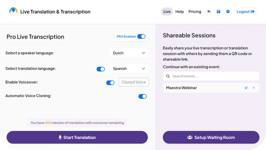Edit the Maestra Webinar event
Viewport: 266px width, 150px height.
point(246,88)
